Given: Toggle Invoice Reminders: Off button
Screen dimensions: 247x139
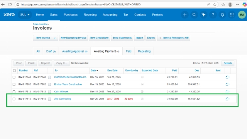Looking at the screenshot, I should (174, 38).
